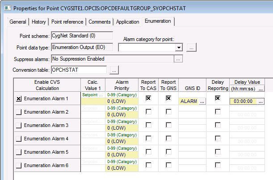Viewport: 273px width, 180px height.
Task: Check Report To GNS for Enumeration Alarm 2
Action: tap(168, 112)
